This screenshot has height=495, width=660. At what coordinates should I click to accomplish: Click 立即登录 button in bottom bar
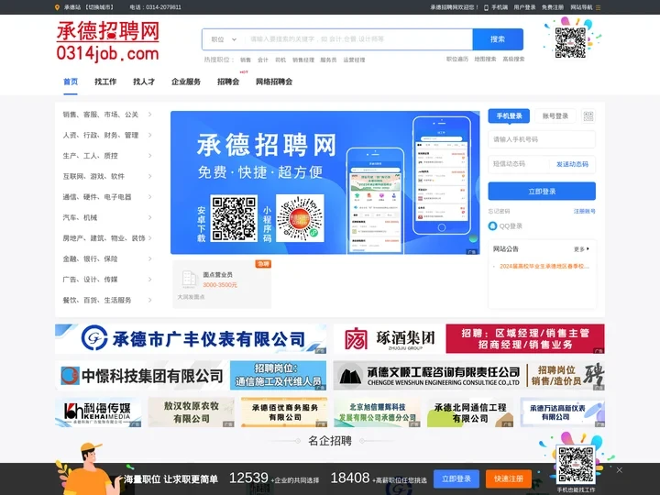pyautogui.click(x=456, y=479)
